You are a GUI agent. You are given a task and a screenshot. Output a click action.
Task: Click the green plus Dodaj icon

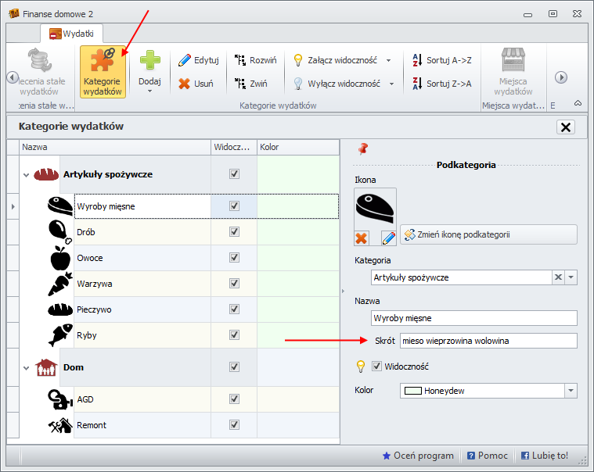click(149, 61)
